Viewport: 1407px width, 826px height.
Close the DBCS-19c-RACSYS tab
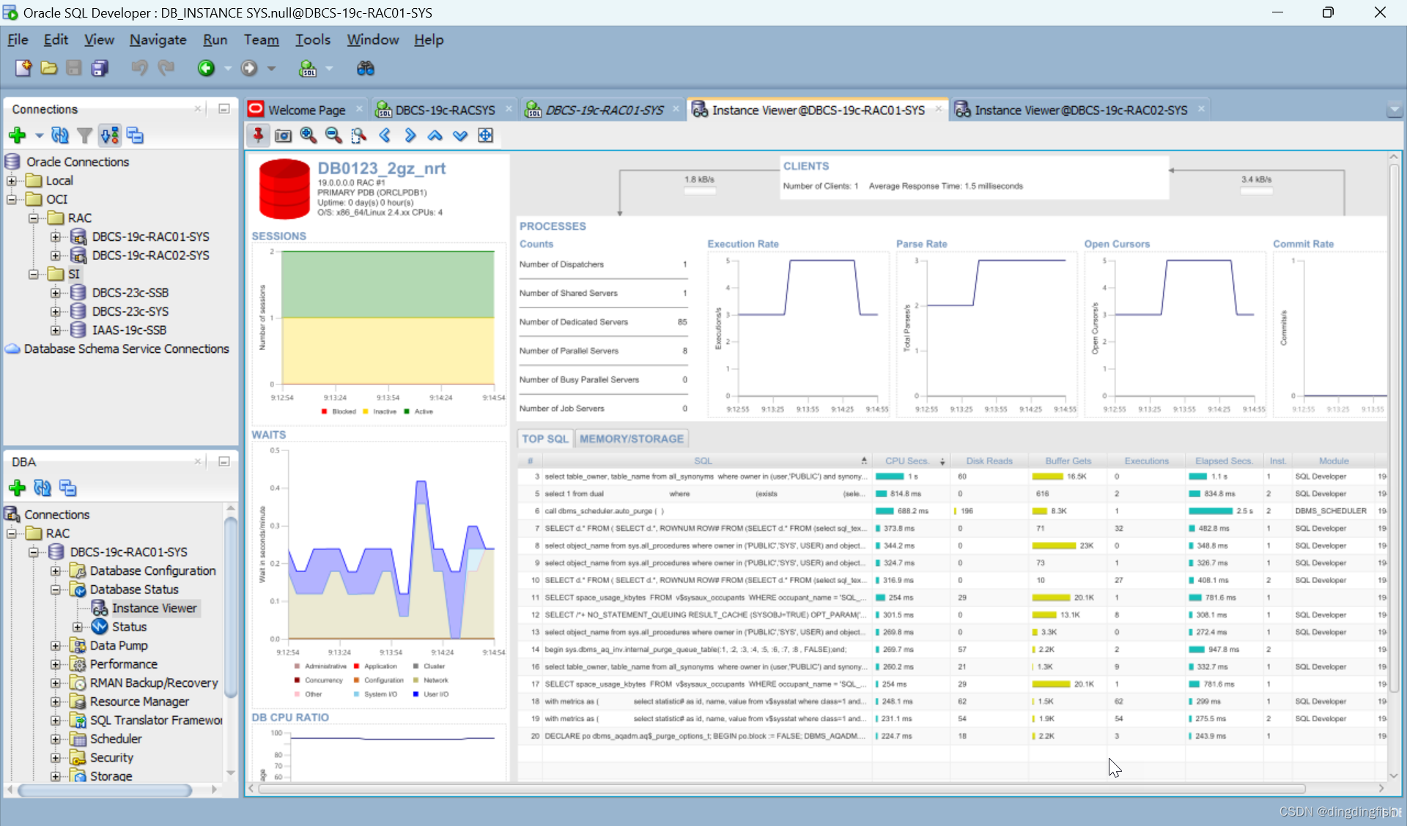click(509, 108)
